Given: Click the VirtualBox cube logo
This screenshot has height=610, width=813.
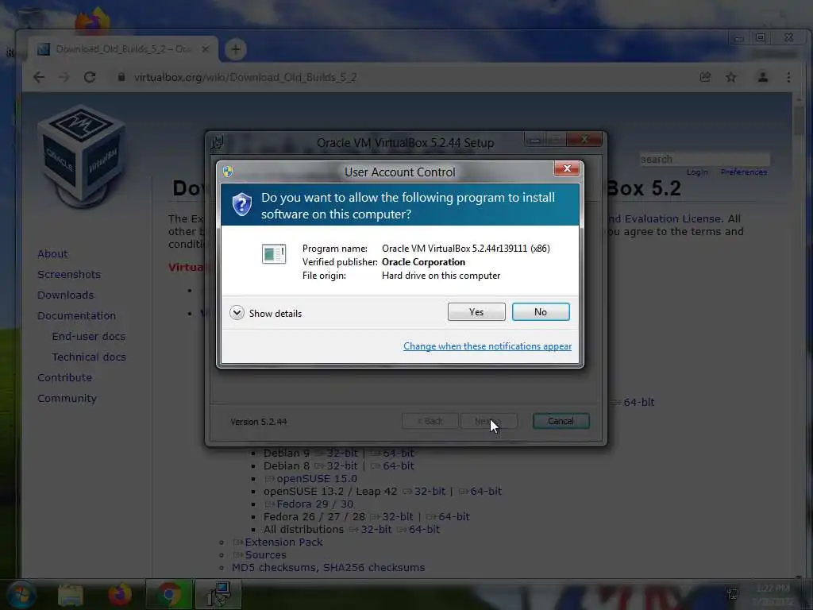Looking at the screenshot, I should coord(82,155).
